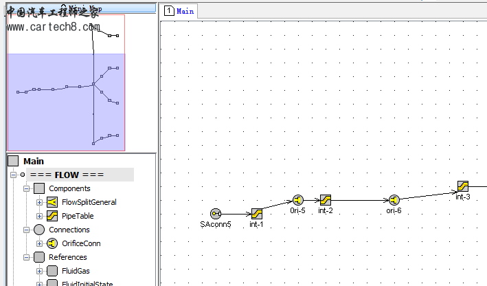Select the References tree item label
This screenshot has height=286, width=487.
click(x=69, y=257)
